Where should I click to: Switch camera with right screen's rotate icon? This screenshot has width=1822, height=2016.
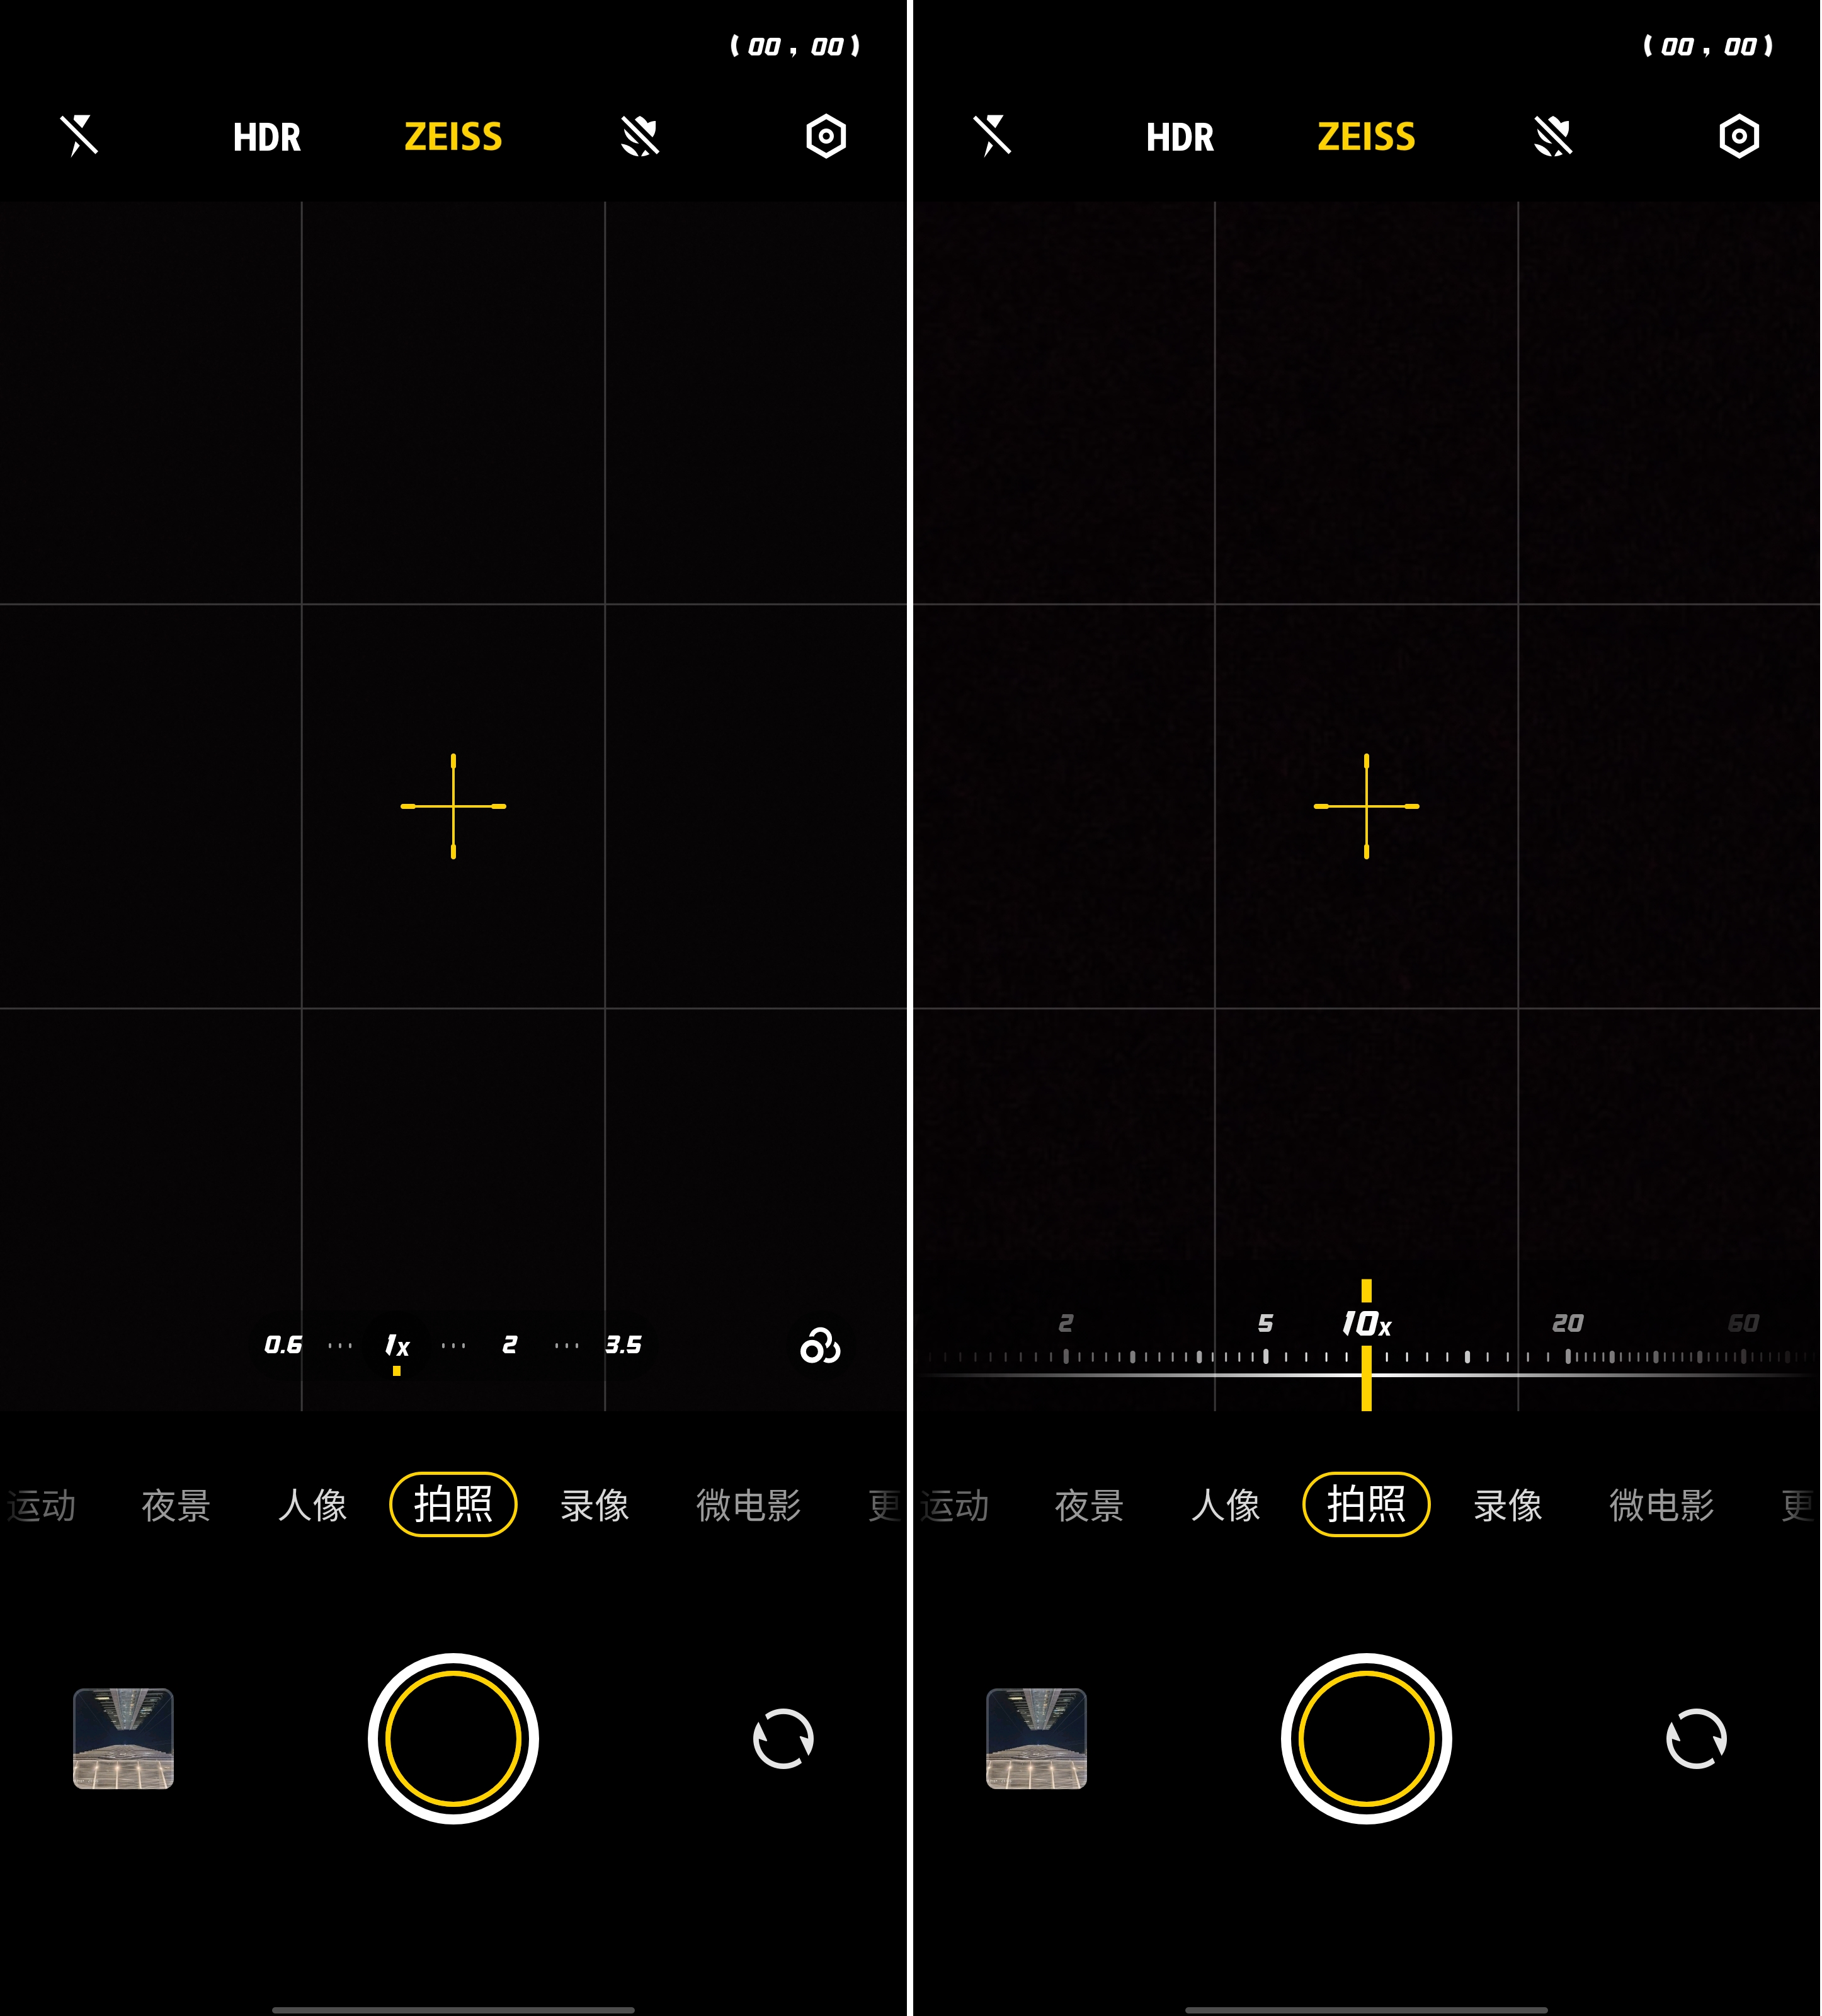pos(1695,1738)
